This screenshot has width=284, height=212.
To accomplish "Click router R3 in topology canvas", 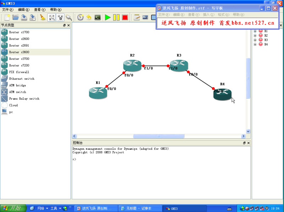I will click(179, 65).
